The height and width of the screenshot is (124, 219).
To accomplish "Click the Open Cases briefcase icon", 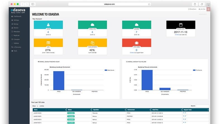I will click(x=137, y=43).
